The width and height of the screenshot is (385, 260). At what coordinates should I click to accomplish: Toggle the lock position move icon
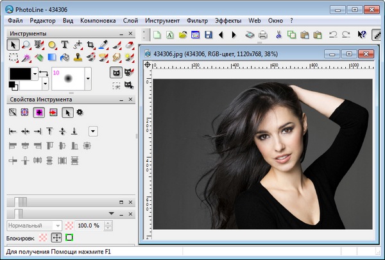coord(56,238)
